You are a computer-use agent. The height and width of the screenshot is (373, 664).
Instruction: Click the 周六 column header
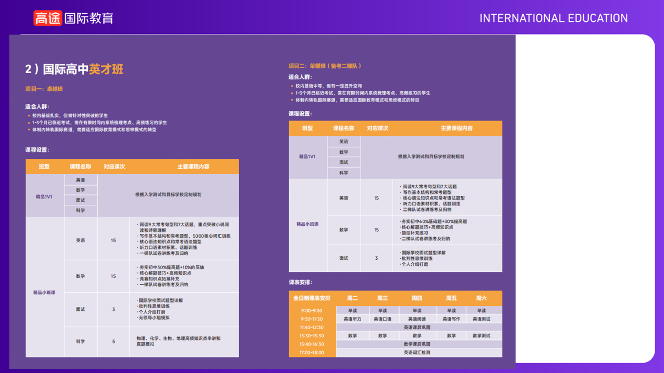coord(481,298)
